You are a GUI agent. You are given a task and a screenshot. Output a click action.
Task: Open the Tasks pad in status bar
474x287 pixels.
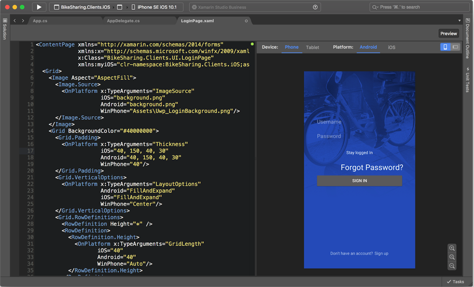click(x=455, y=282)
